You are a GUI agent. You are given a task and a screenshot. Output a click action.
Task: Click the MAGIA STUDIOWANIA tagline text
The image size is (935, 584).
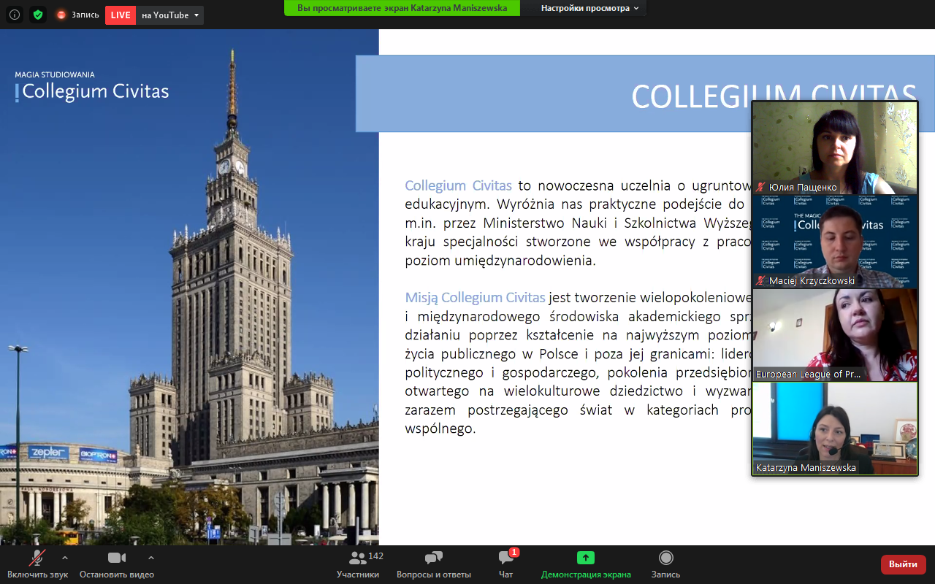55,74
